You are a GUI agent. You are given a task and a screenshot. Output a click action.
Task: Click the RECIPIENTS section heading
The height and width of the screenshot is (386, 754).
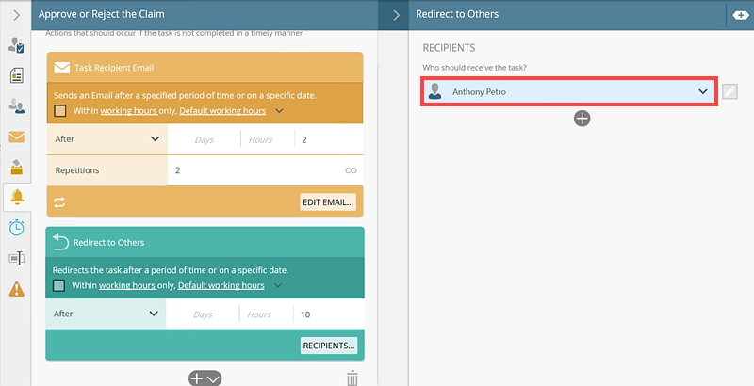[450, 48]
